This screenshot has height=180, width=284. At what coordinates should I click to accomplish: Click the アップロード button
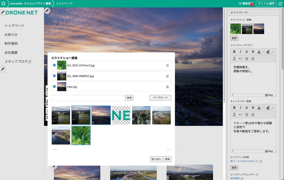pos(160,98)
